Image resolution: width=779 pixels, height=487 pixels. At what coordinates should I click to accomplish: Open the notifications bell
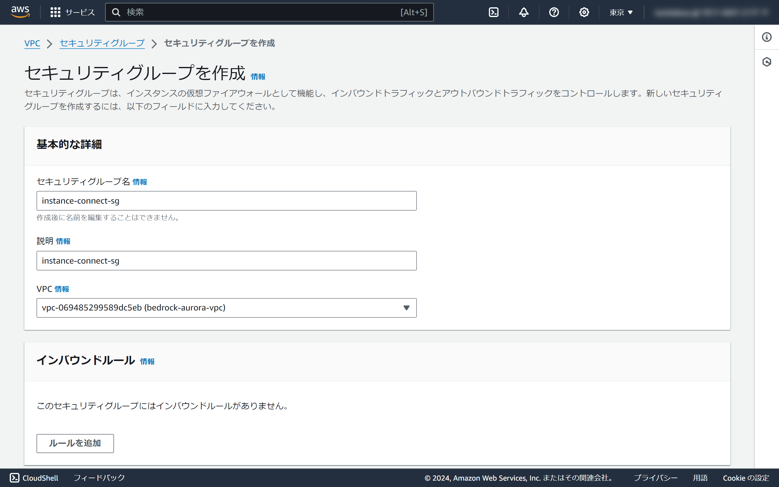(x=524, y=12)
